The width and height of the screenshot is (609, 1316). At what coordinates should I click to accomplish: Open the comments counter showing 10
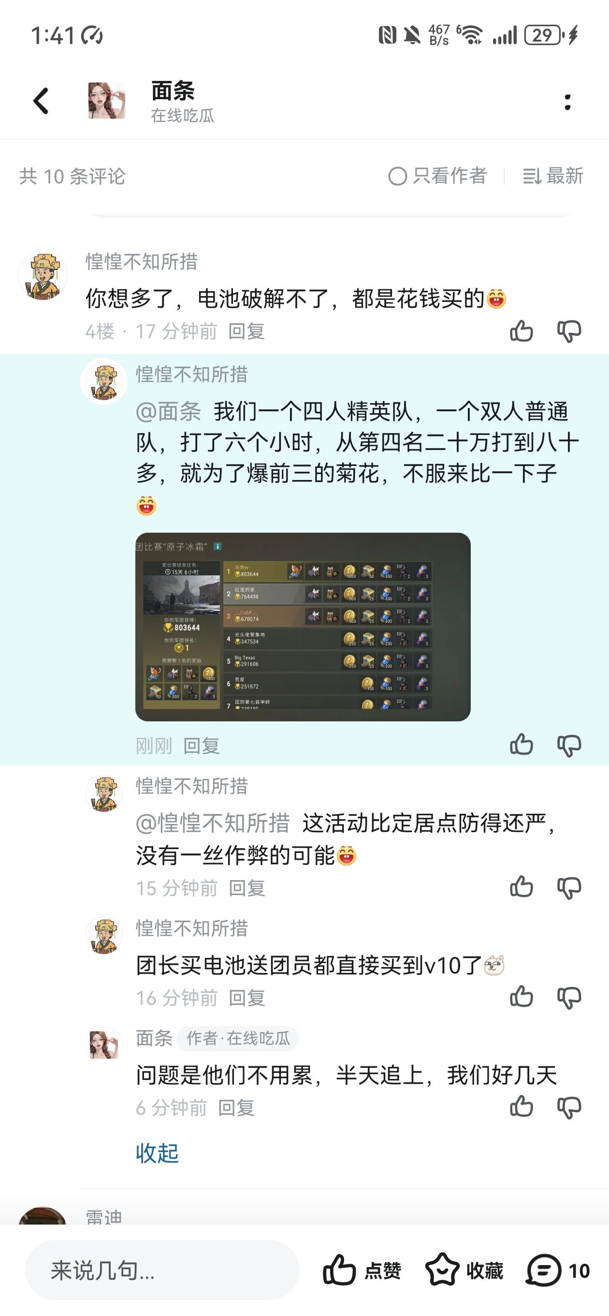pyautogui.click(x=558, y=1270)
